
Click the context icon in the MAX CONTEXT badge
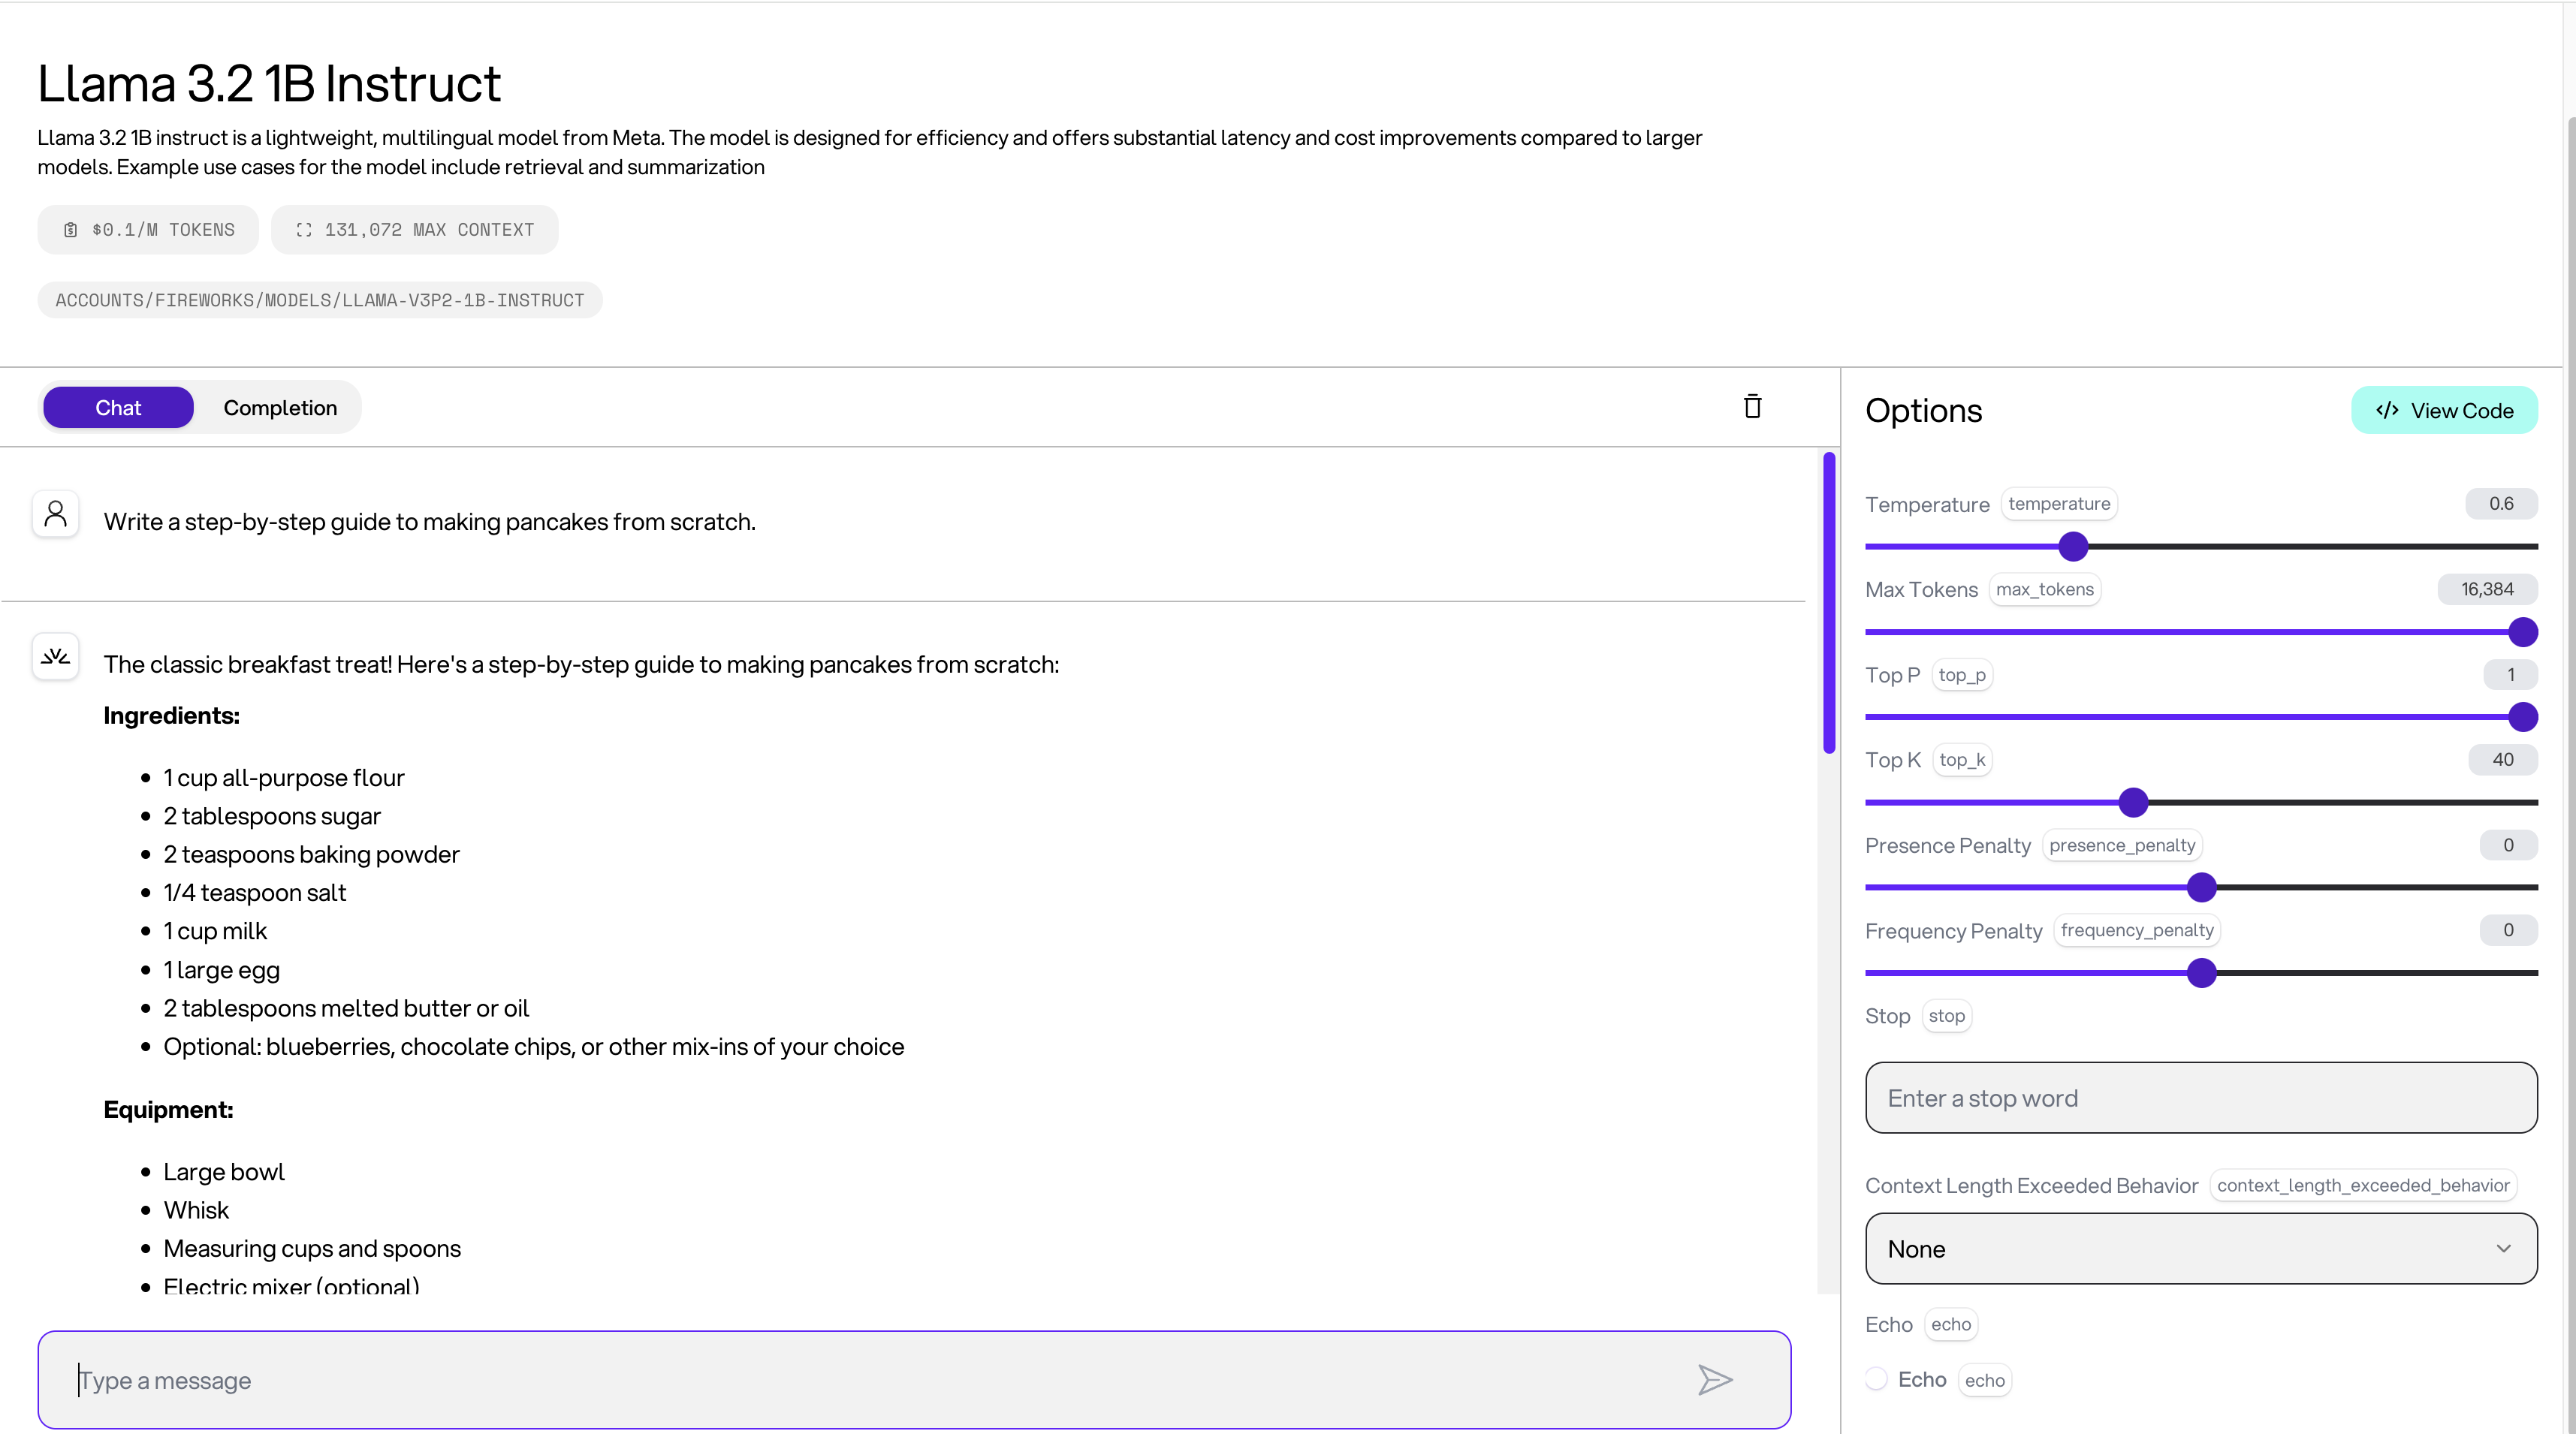pyautogui.click(x=304, y=230)
